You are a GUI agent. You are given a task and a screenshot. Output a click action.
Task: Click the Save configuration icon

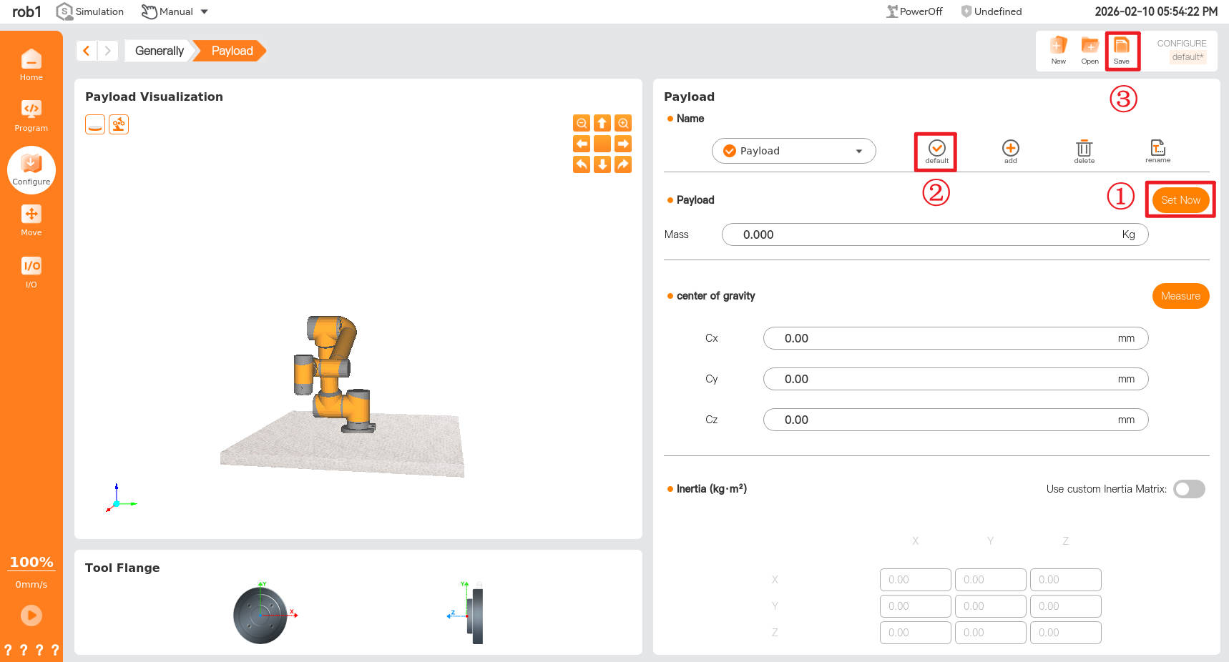click(x=1121, y=50)
